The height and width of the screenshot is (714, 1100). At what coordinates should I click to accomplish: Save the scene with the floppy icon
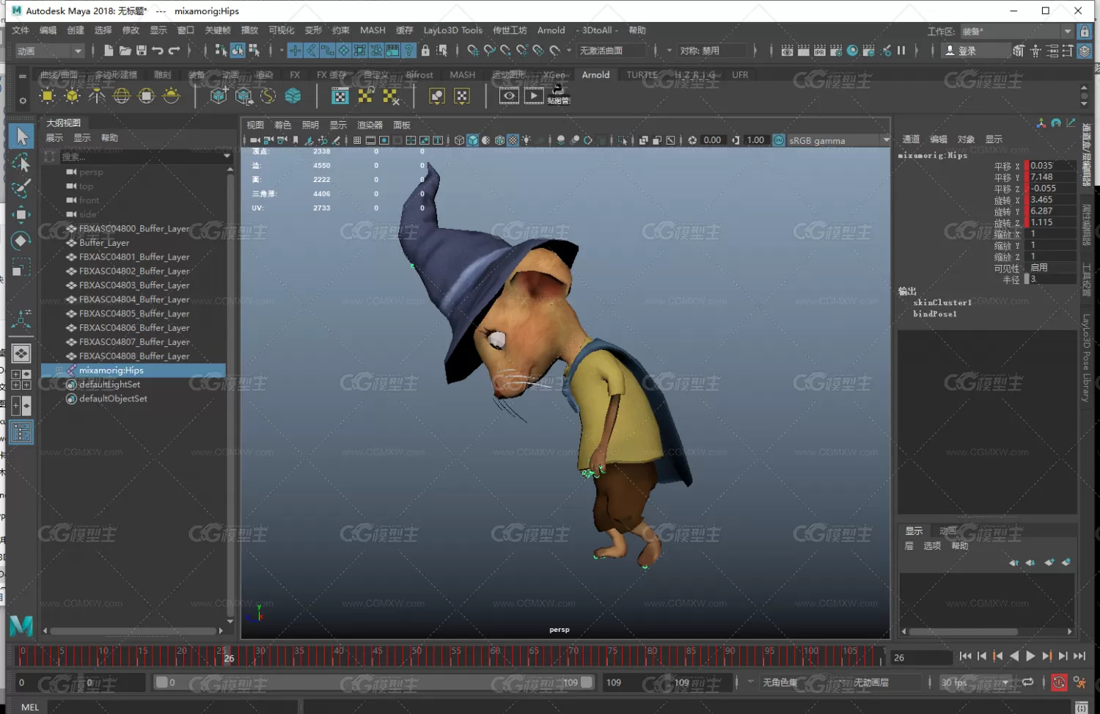tap(141, 51)
